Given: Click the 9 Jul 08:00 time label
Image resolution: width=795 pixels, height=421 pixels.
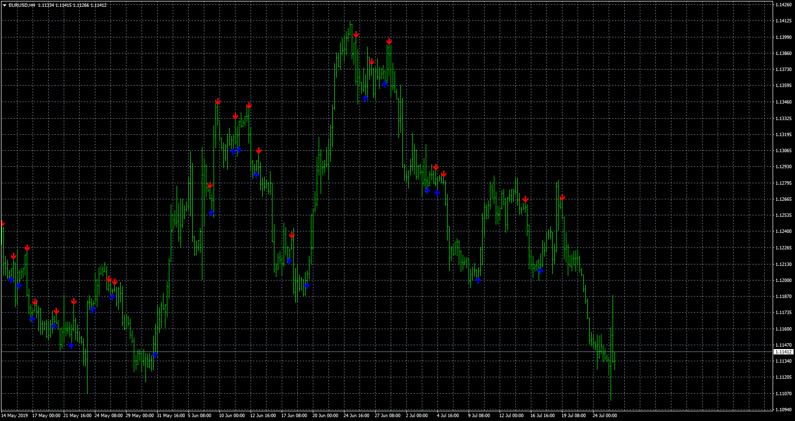Looking at the screenshot, I should pyautogui.click(x=479, y=415).
